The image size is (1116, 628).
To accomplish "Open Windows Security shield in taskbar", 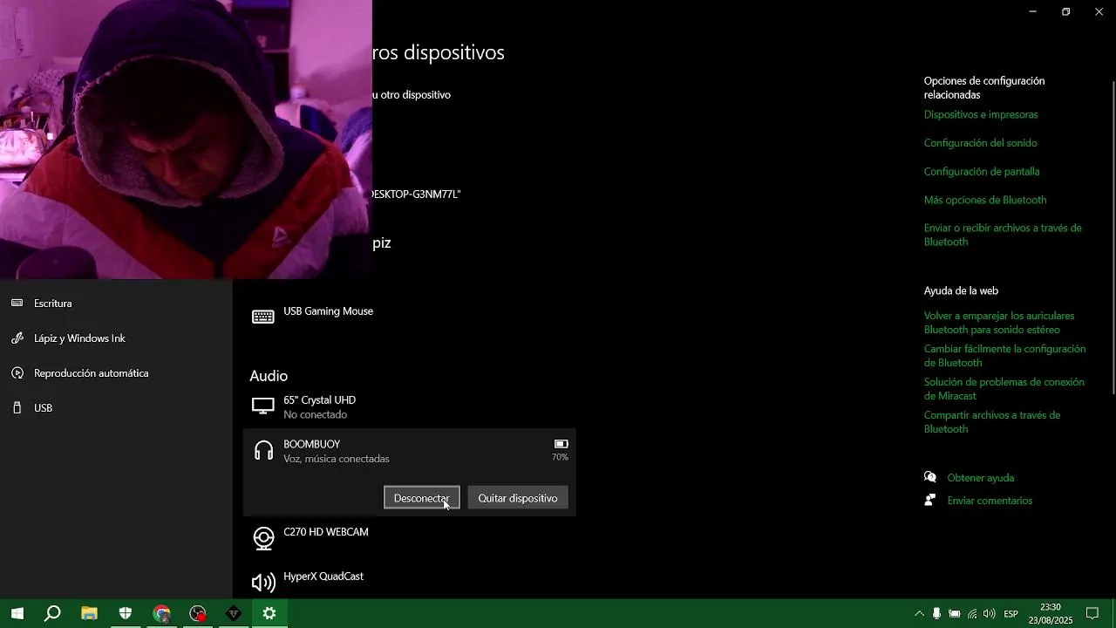I will (125, 613).
